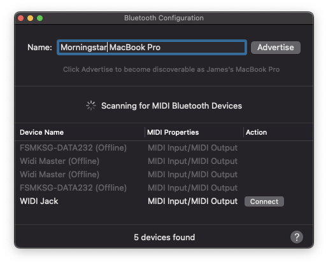The image size is (328, 265).
Task: Close the Bluetooth Configuration window
Action: coord(20,18)
